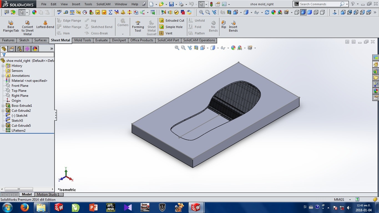The height and width of the screenshot is (213, 379).
Task: Open the Save icon dropdown arrow
Action: coord(176,4)
